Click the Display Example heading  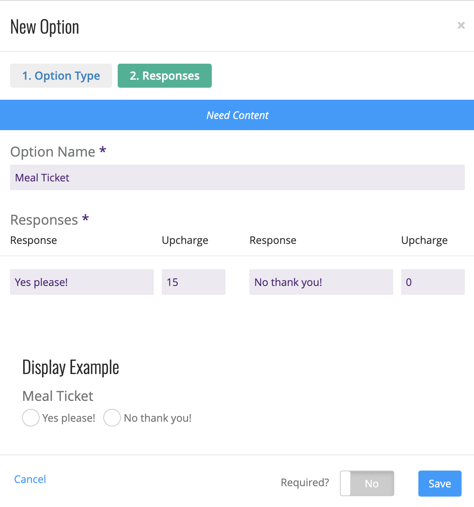(70, 367)
